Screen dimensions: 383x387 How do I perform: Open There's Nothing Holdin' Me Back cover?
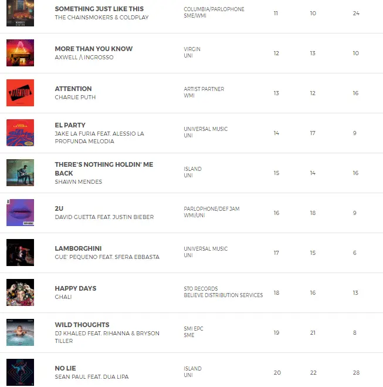point(20,173)
